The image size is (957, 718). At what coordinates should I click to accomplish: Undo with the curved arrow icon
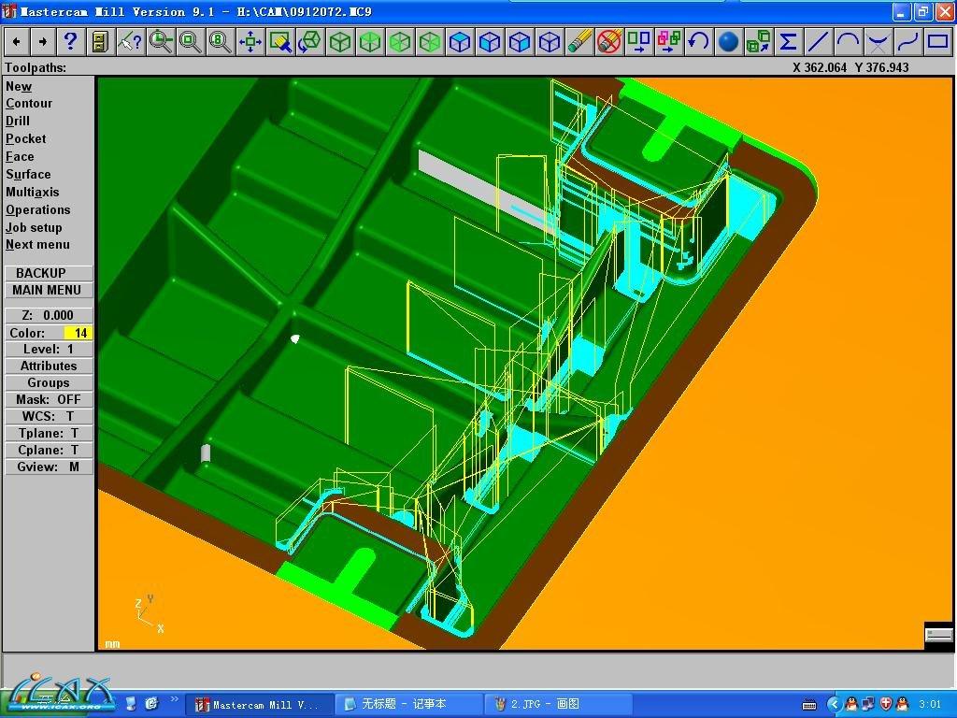point(698,42)
